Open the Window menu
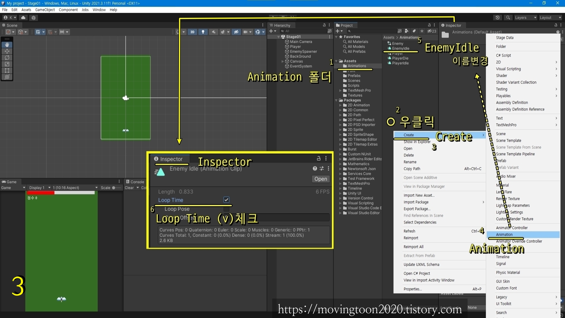Image resolution: width=565 pixels, height=318 pixels. coord(99,10)
